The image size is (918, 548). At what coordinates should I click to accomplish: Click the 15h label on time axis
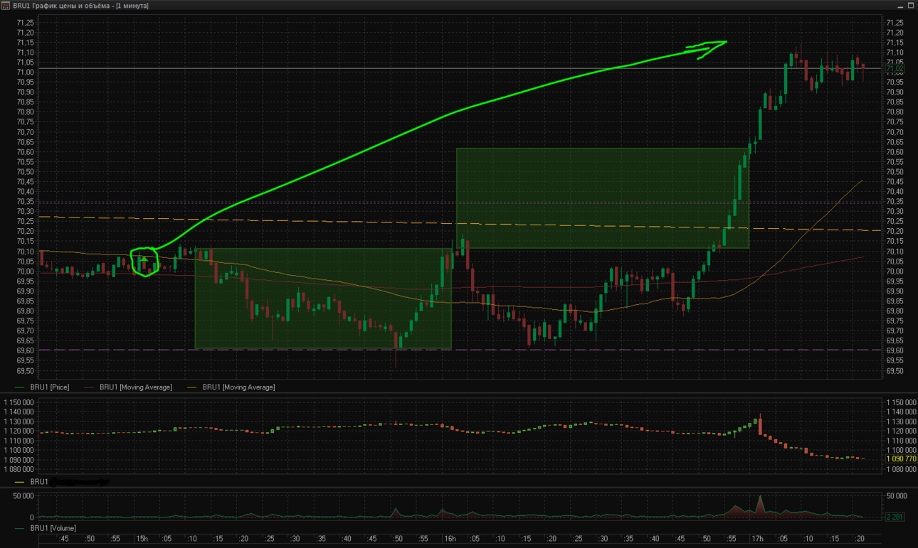coord(142,539)
